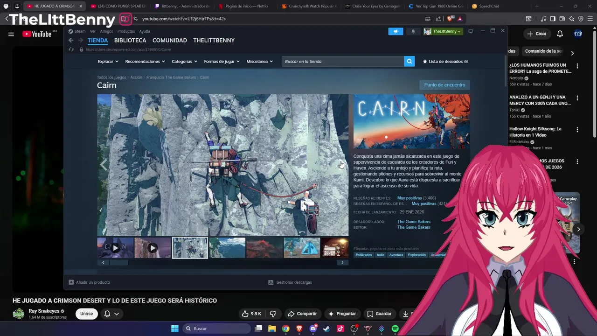Click the Buscar en la tienda field
597x336 pixels.
click(343, 61)
